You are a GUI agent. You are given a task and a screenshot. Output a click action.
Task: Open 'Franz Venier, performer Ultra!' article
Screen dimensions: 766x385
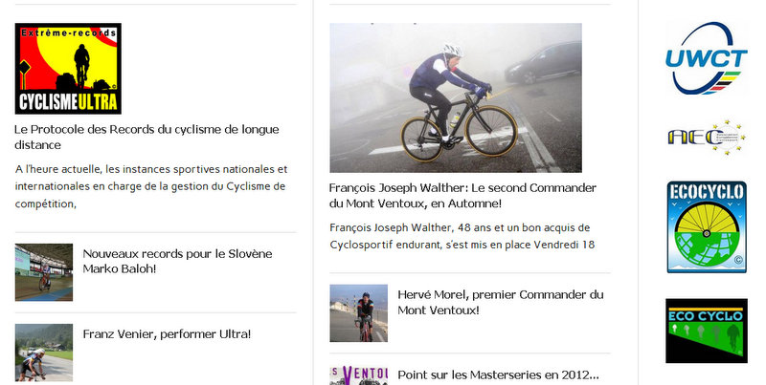pyautogui.click(x=167, y=334)
